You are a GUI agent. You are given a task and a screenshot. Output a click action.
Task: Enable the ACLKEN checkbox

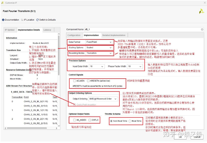pos(74,81)
